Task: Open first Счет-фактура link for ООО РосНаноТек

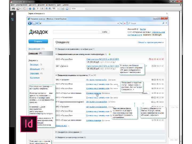Action: click(x=103, y=59)
